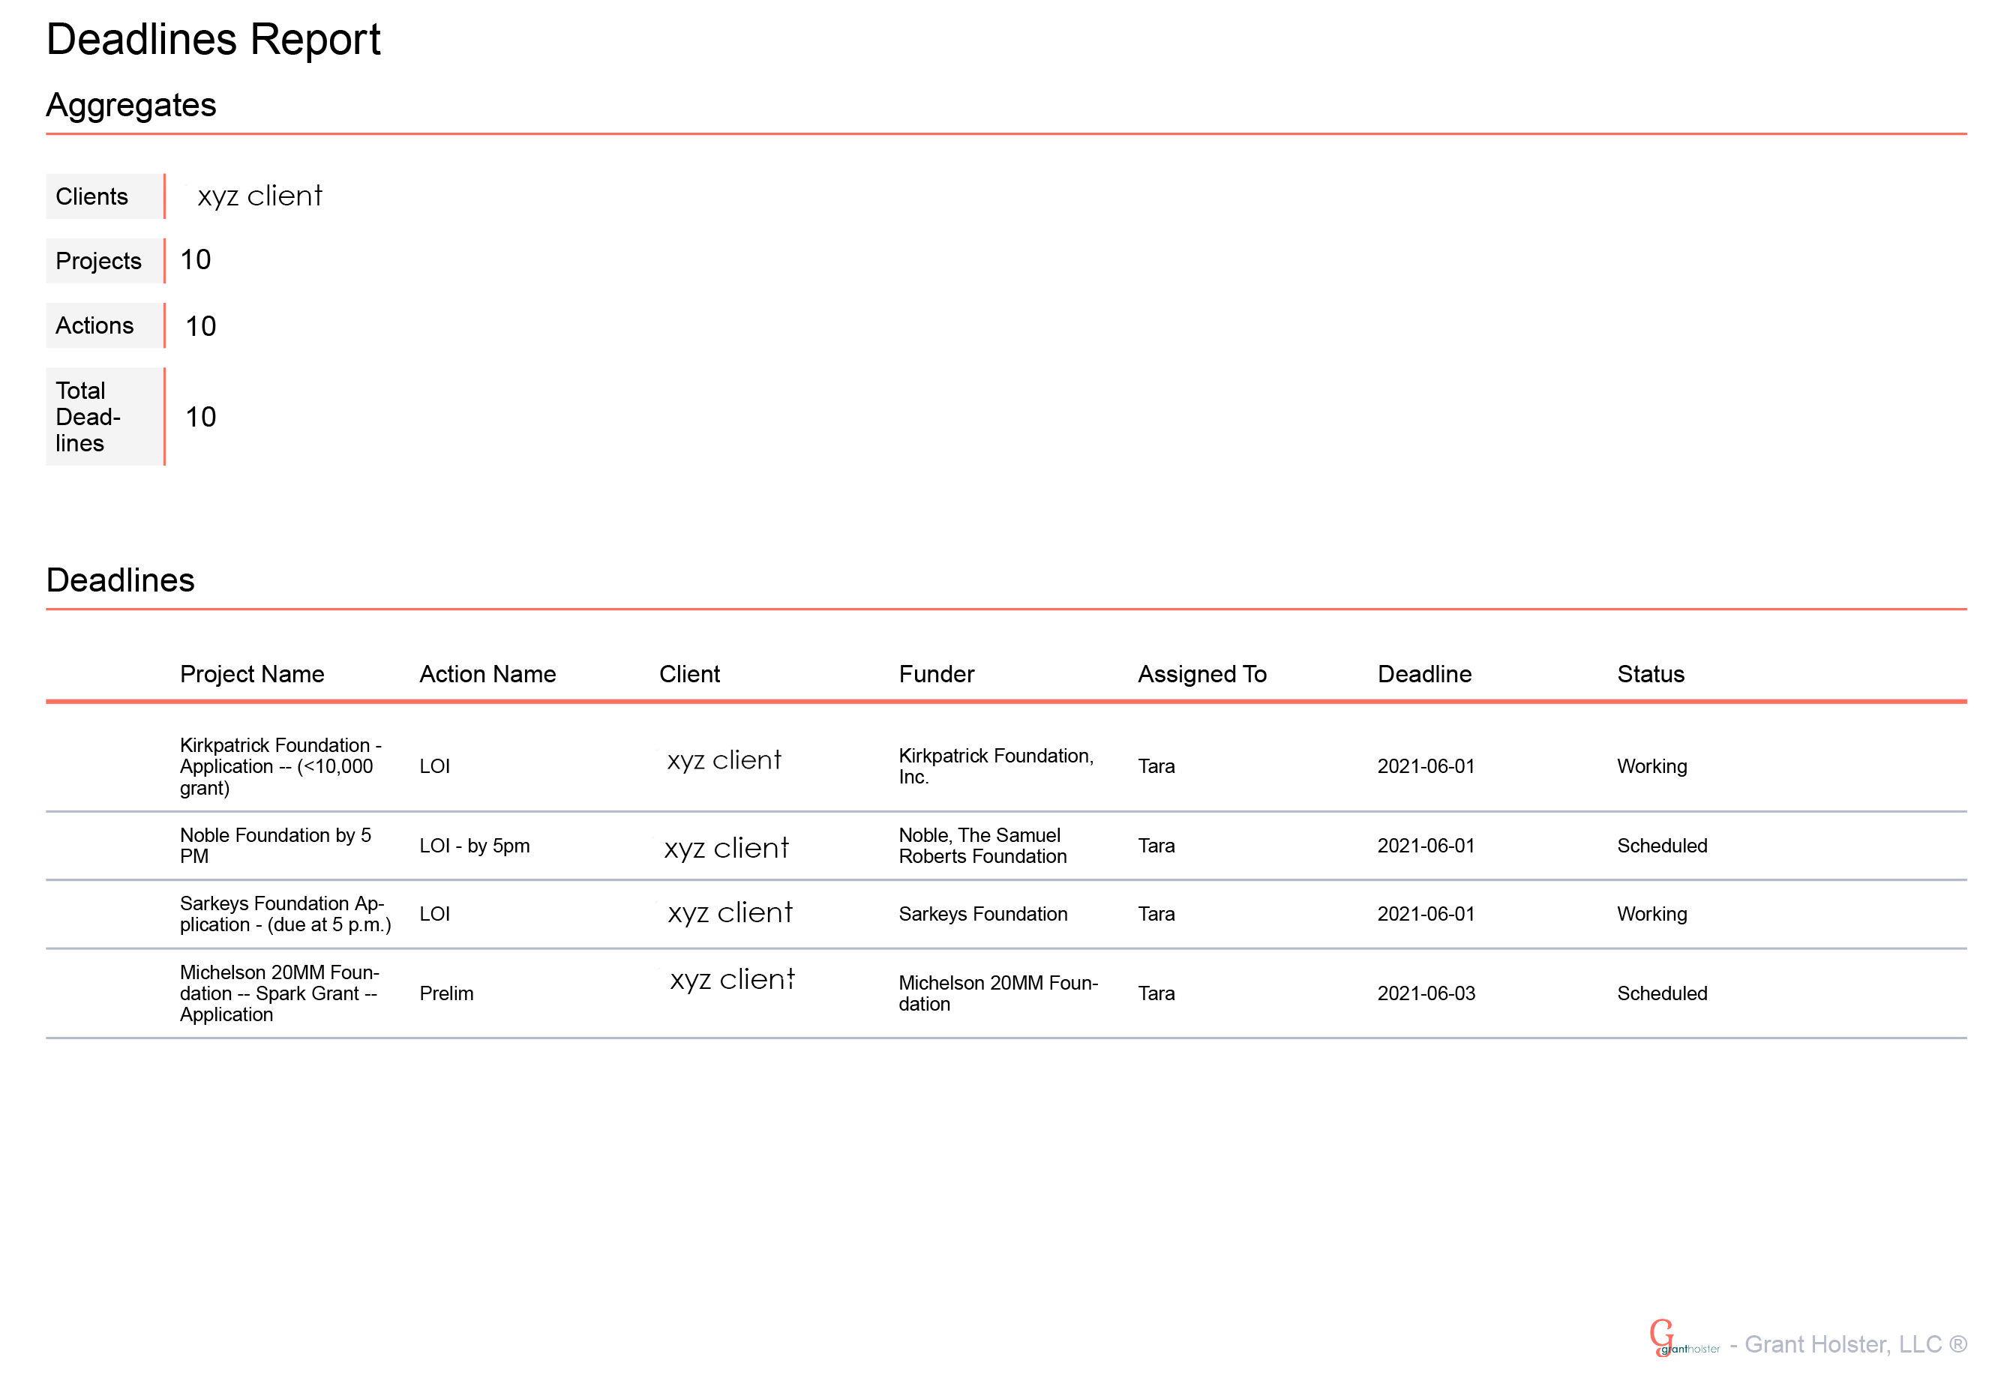The image size is (2007, 1393).
Task: Click the LOI - by 5pm action
Action: 474,846
